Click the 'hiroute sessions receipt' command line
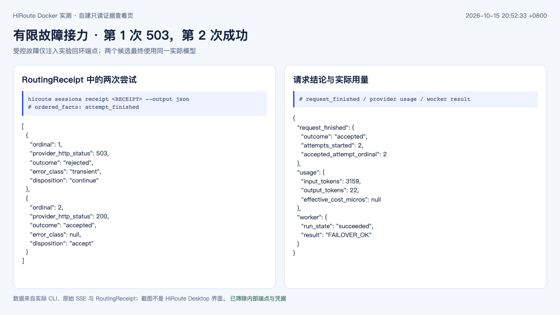 109,99
